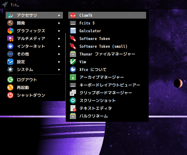Click the workspace 1 terminal indicator
This screenshot has height=155, width=187.
(x=15, y=5)
